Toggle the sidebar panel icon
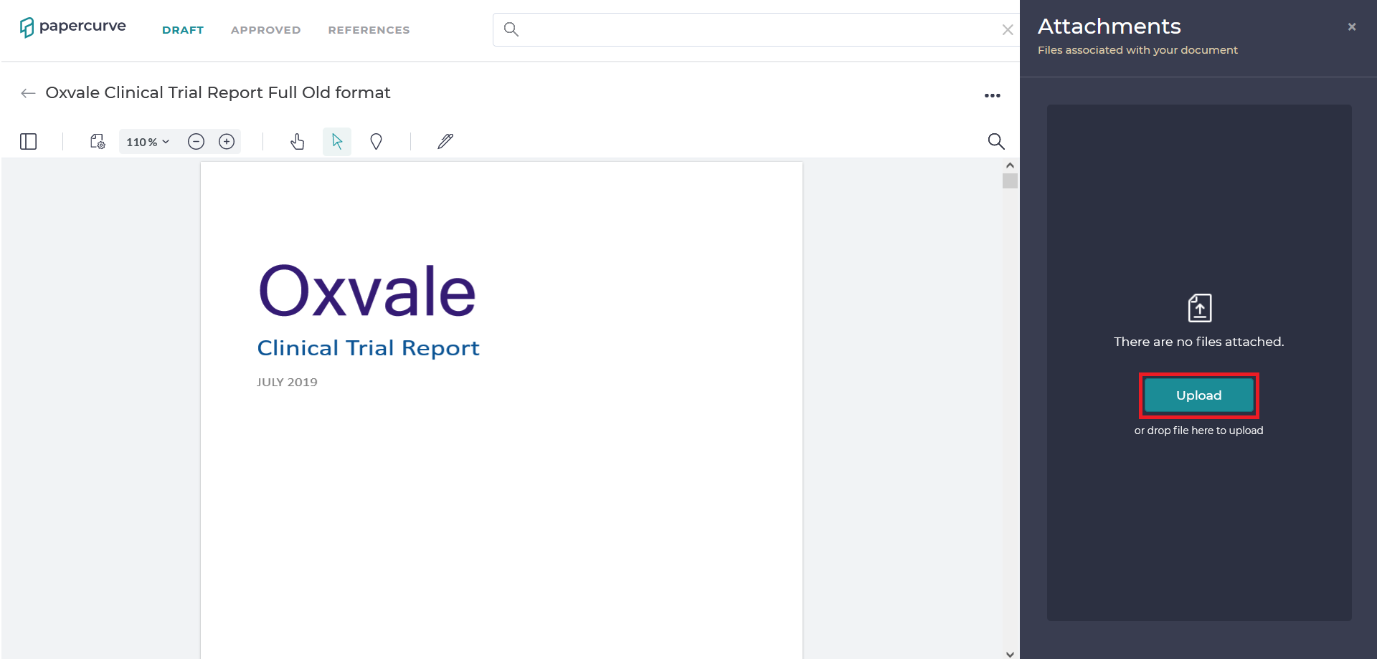The image size is (1377, 659). pos(29,142)
